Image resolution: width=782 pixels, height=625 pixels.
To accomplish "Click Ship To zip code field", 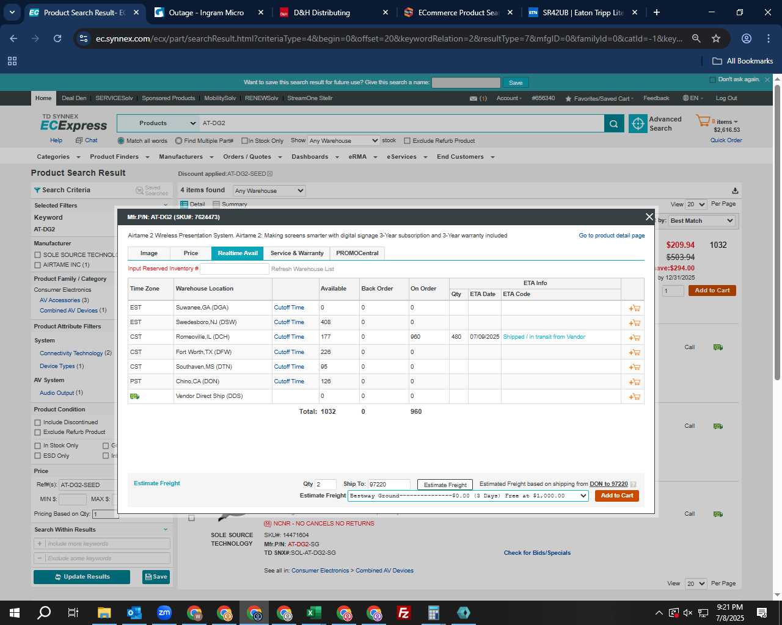I will point(389,485).
